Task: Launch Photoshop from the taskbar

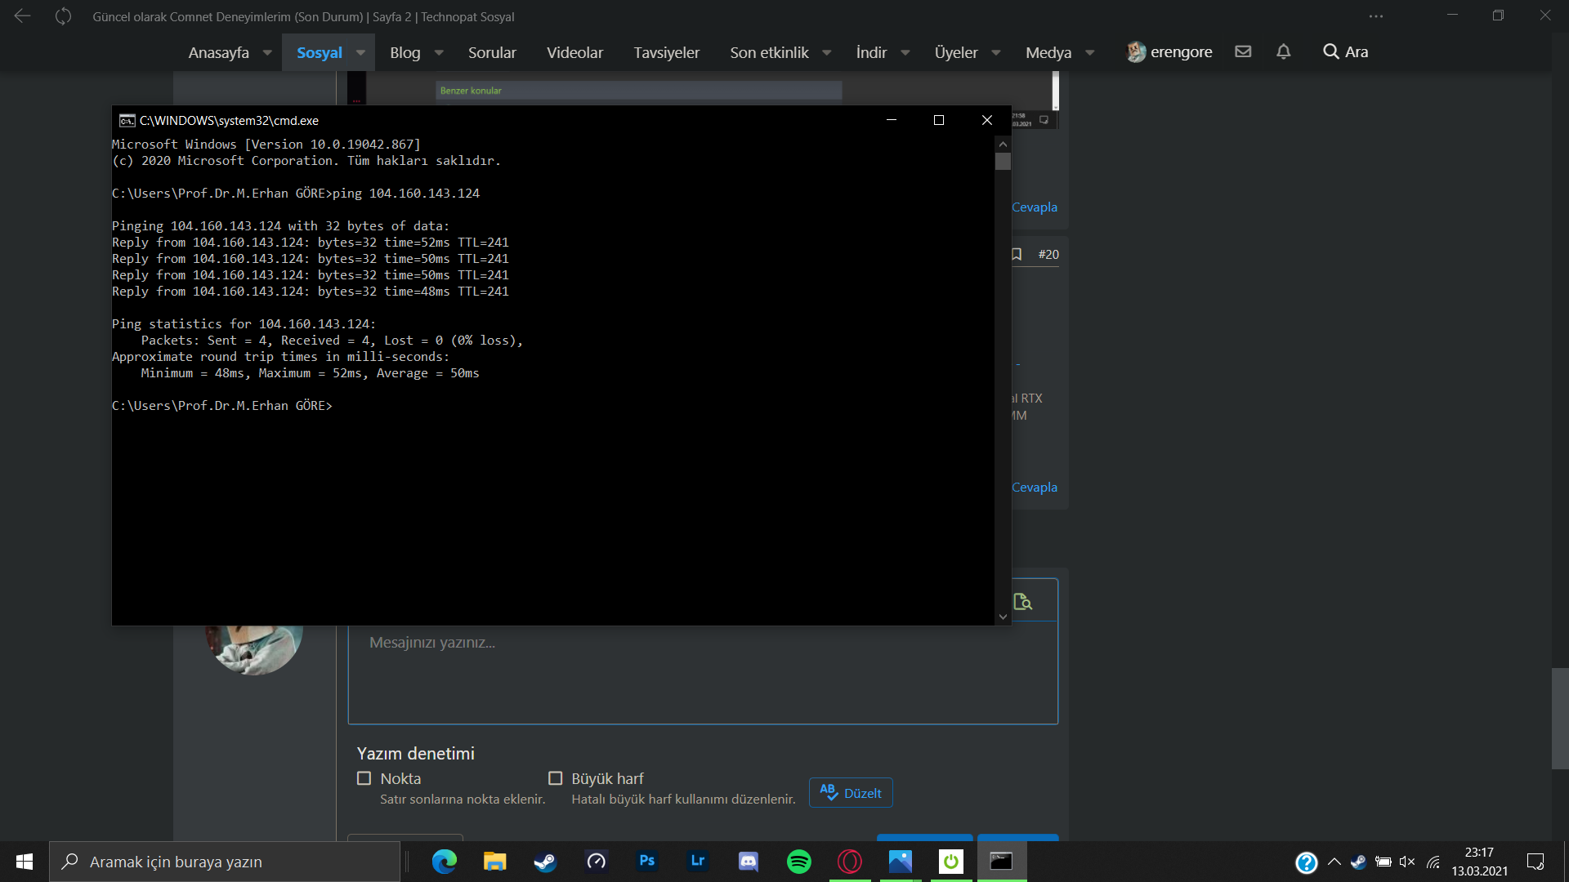Action: [x=646, y=862]
